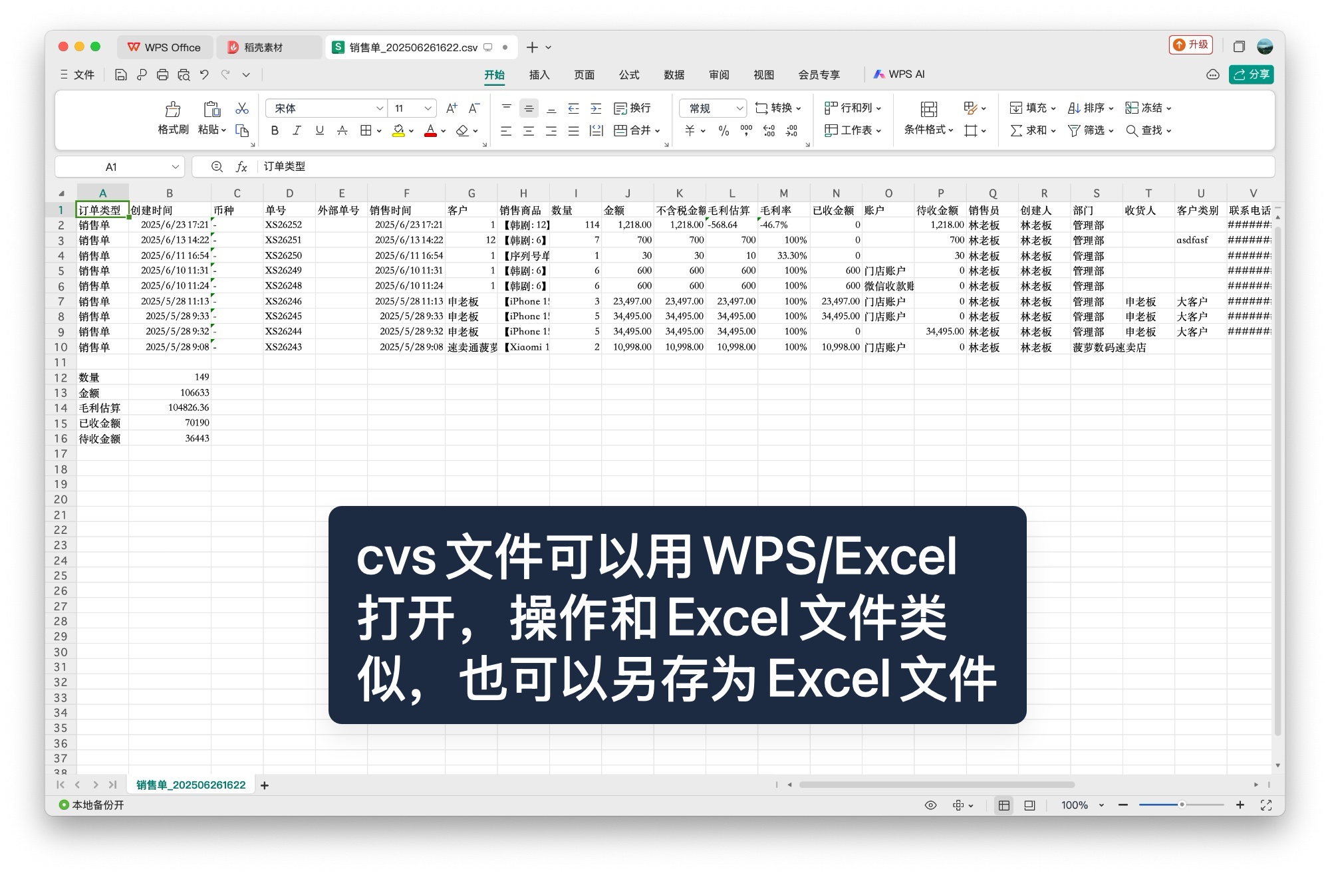Click the green 分享 share button
Screen dimensions: 1330x875
point(1252,74)
